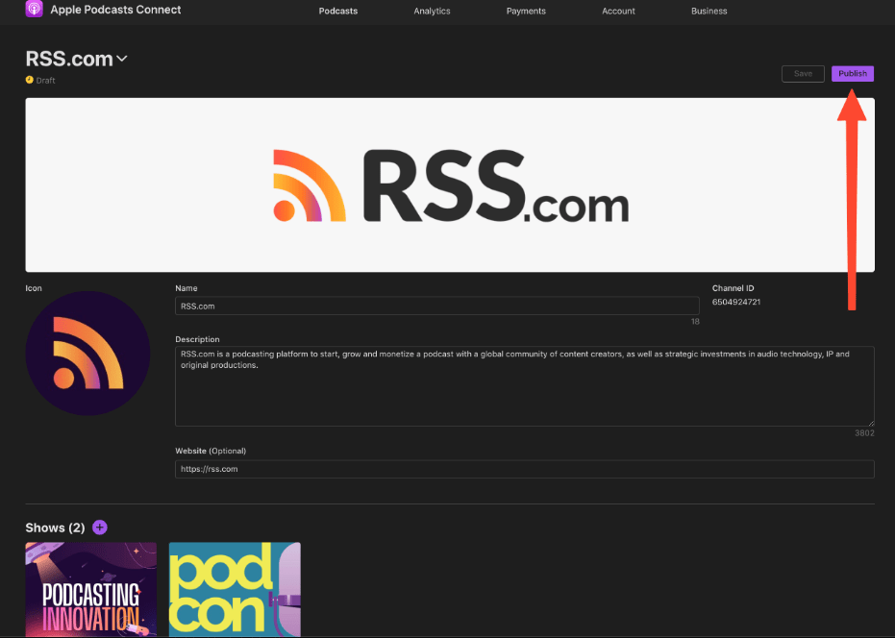Click the purple Publish button

click(x=853, y=74)
